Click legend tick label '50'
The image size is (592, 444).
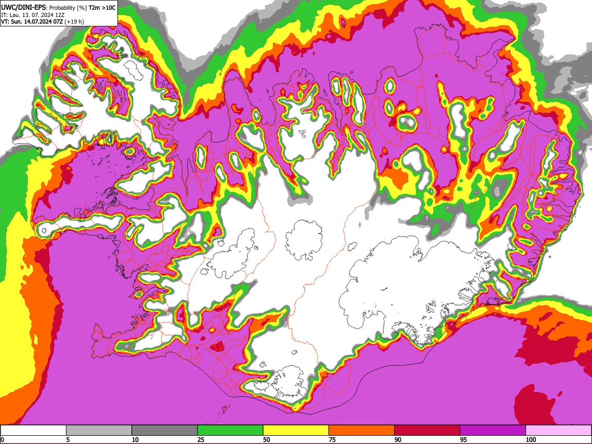coord(267,439)
